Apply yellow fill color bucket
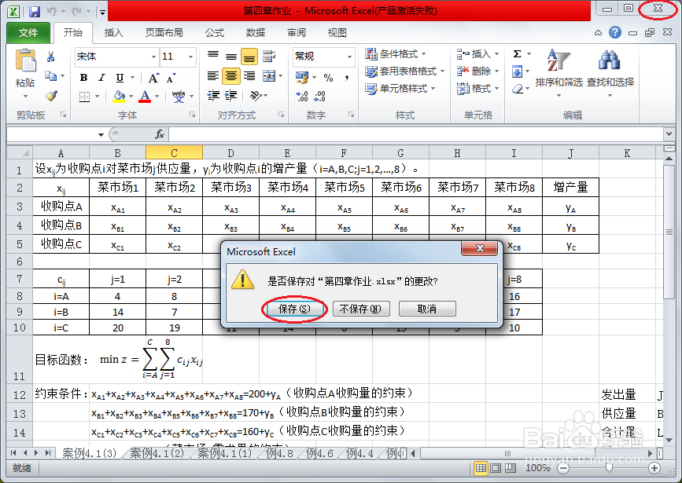 click(120, 97)
